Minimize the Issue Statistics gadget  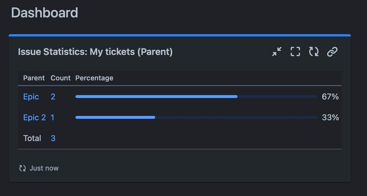[277, 52]
